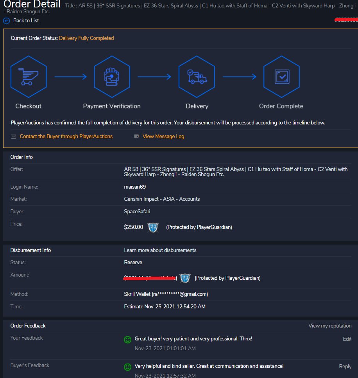Viewport: 358px width, 378px height.
Task: Select the Order Complete hexagon icon
Action: (282, 77)
